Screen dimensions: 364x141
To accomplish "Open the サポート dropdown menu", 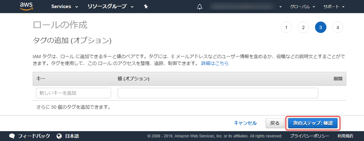I will click(334, 7).
